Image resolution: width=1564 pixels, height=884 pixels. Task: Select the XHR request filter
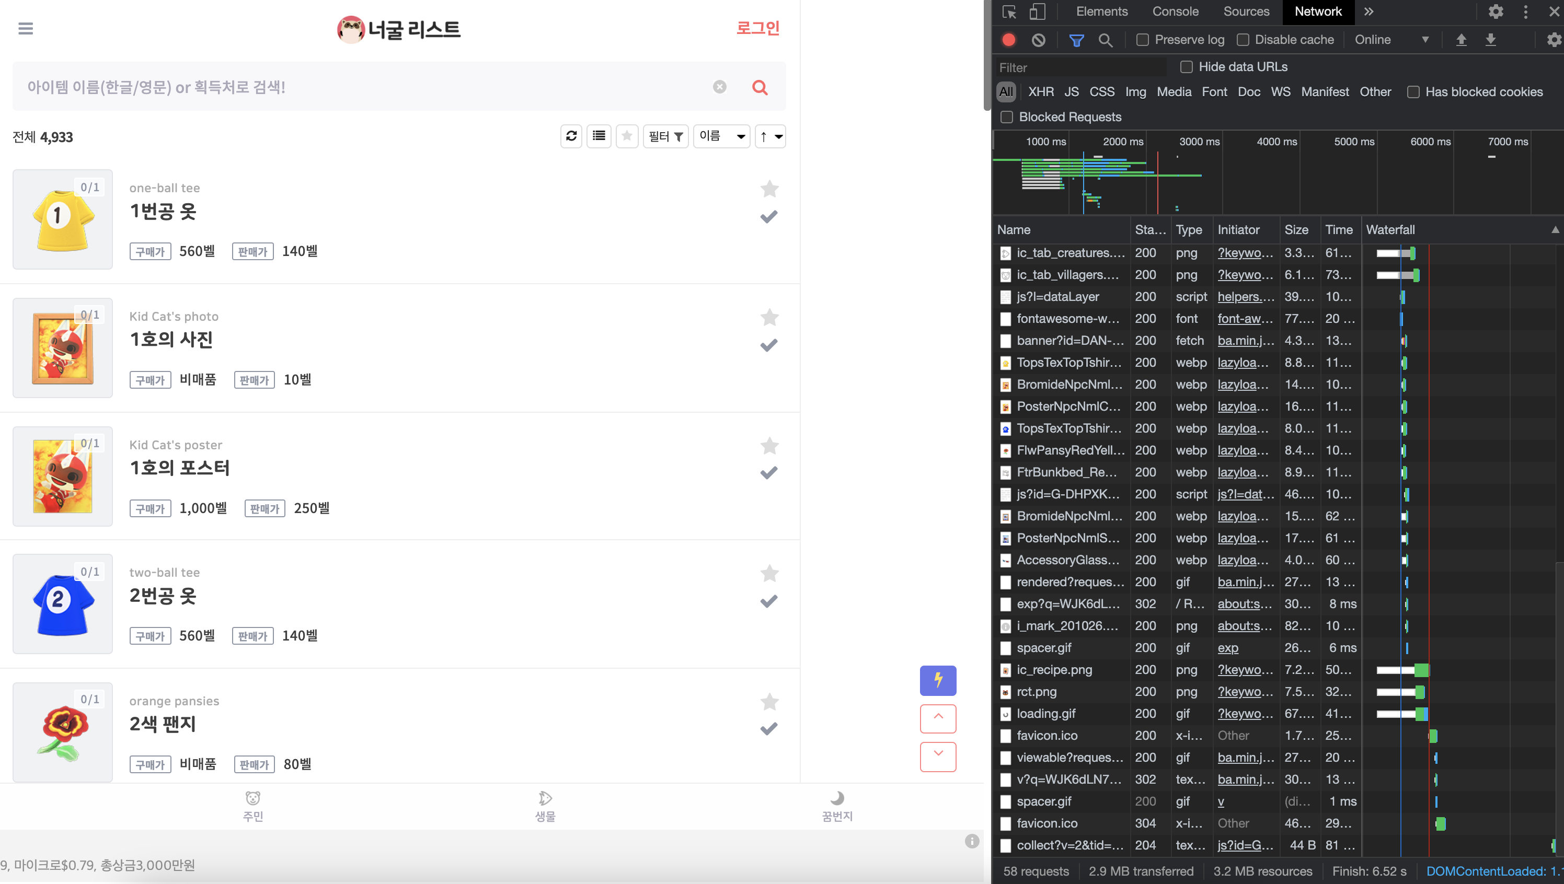pos(1040,91)
